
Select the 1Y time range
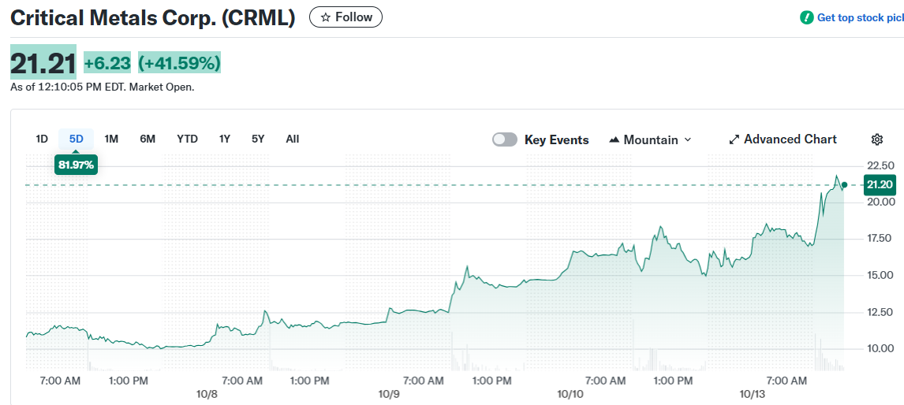[225, 139]
